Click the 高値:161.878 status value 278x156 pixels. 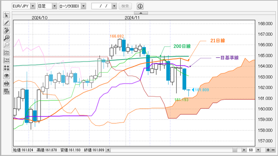coord(47,150)
